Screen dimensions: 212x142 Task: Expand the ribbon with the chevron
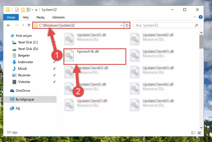coord(195,17)
